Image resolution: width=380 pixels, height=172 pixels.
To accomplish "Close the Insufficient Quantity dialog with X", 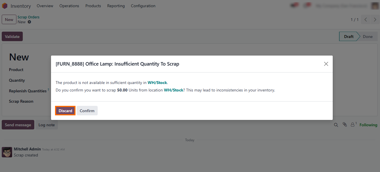I will tap(326, 64).
